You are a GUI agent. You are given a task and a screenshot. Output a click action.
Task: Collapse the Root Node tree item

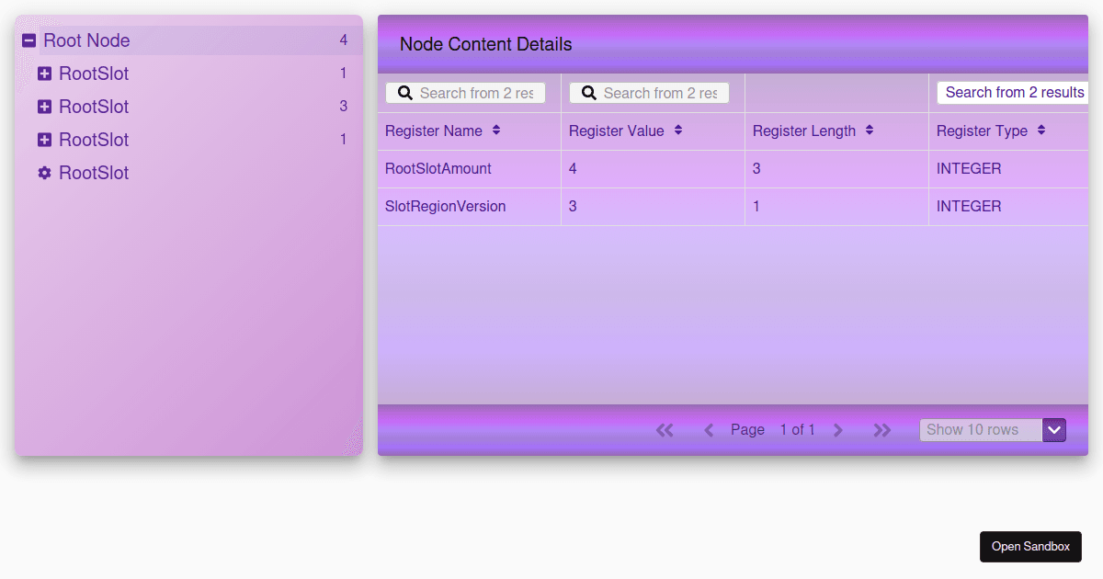(28, 40)
